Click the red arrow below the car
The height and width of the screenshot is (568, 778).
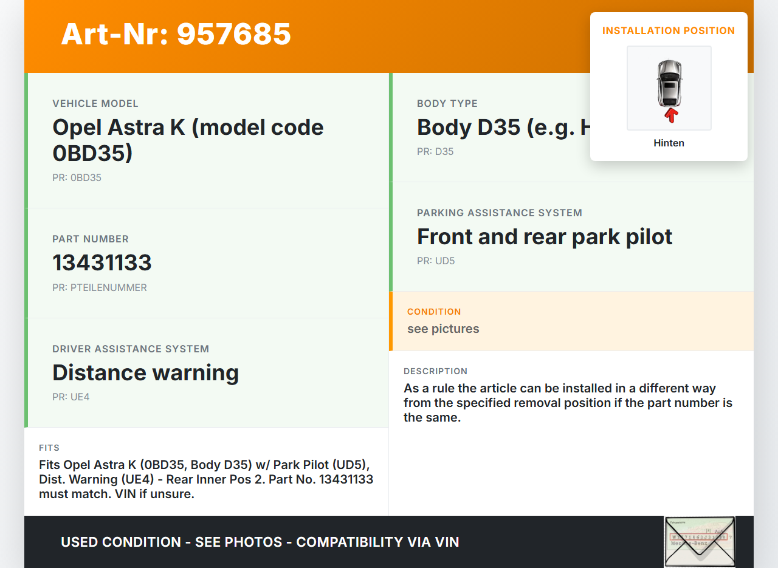[x=670, y=115]
